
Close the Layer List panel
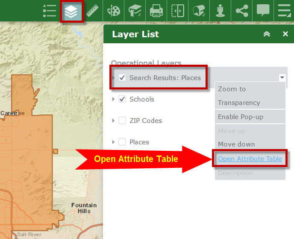click(285, 34)
